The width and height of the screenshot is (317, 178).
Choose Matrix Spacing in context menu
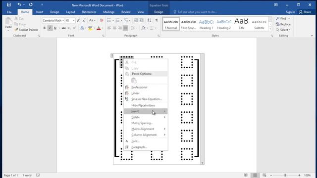(x=146, y=123)
